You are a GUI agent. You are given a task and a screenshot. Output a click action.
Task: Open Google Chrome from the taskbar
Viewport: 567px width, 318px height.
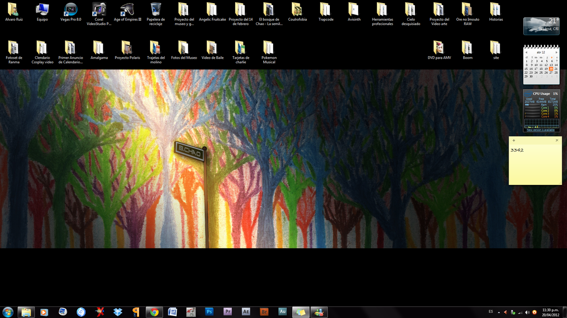click(154, 312)
